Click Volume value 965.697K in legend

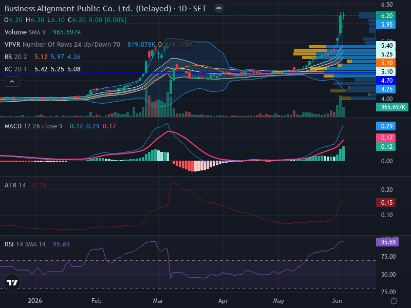click(67, 32)
